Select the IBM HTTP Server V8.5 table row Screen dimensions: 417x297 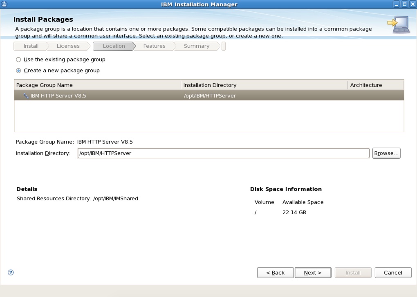coord(209,95)
